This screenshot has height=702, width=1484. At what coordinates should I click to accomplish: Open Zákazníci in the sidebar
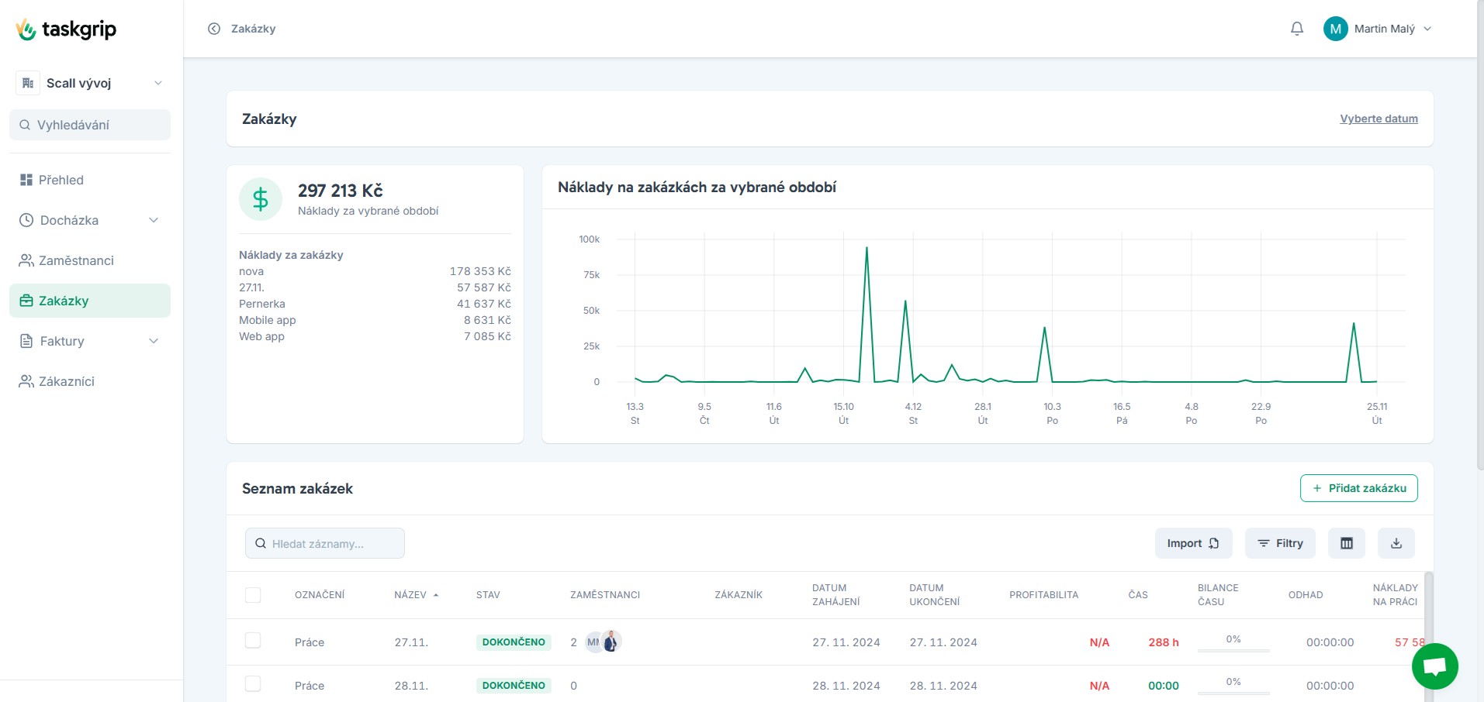[90, 381]
